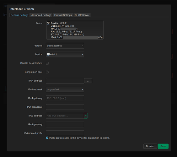Click the blue help icon under routed prefix

click(x=47, y=138)
